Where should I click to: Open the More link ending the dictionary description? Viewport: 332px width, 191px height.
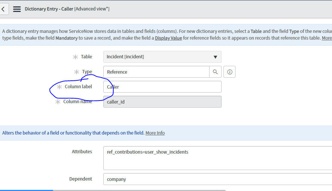tap(327, 38)
